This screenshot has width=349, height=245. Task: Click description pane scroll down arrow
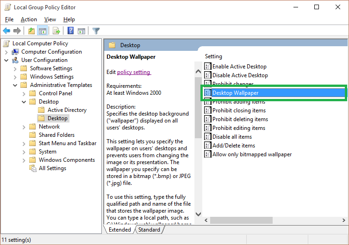(x=198, y=214)
